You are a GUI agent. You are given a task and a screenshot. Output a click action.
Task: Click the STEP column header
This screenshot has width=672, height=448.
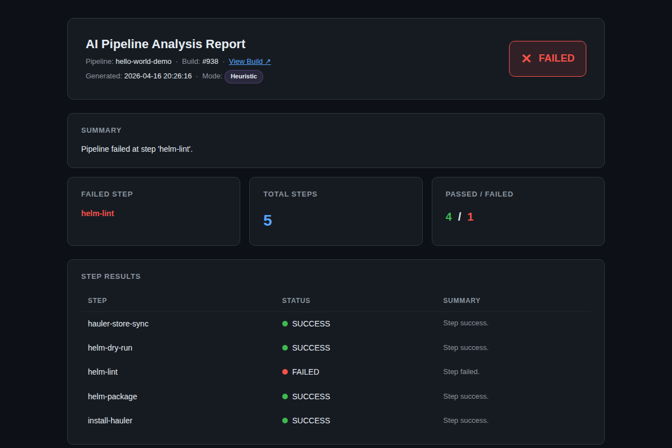tap(97, 301)
